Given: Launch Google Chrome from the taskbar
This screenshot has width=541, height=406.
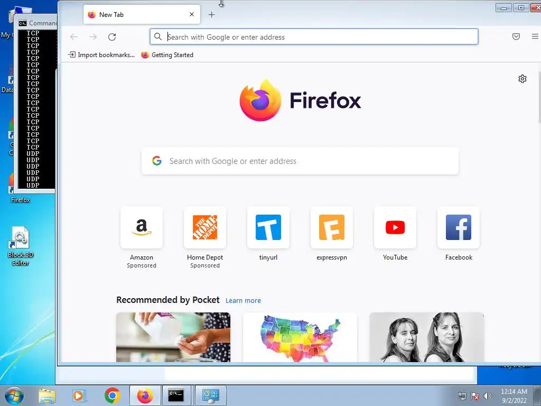Looking at the screenshot, I should 112,395.
